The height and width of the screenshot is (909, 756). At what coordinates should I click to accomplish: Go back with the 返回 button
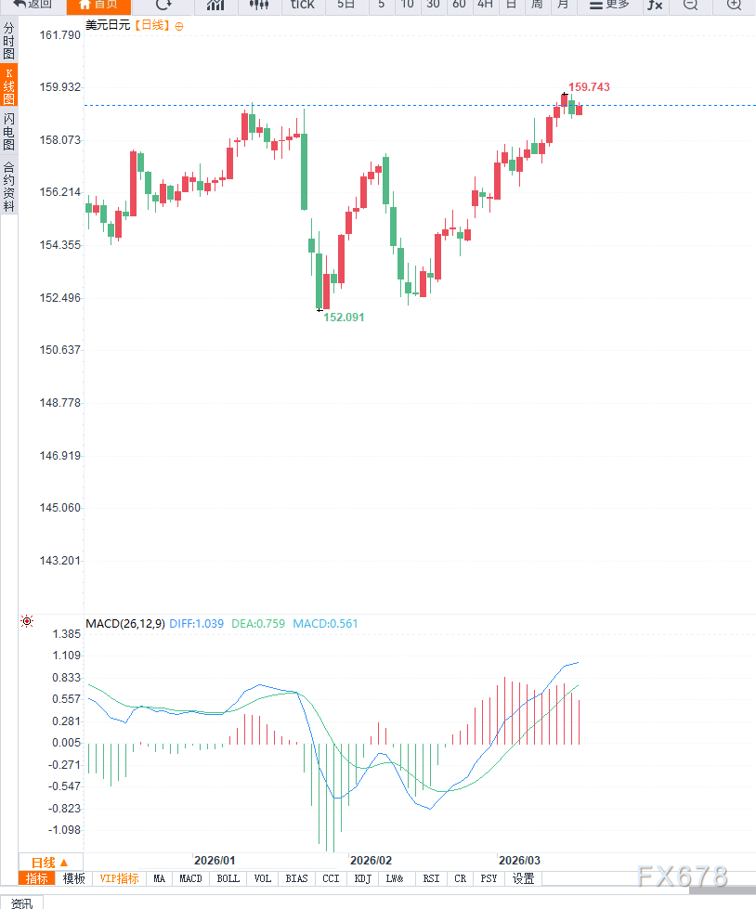point(32,5)
